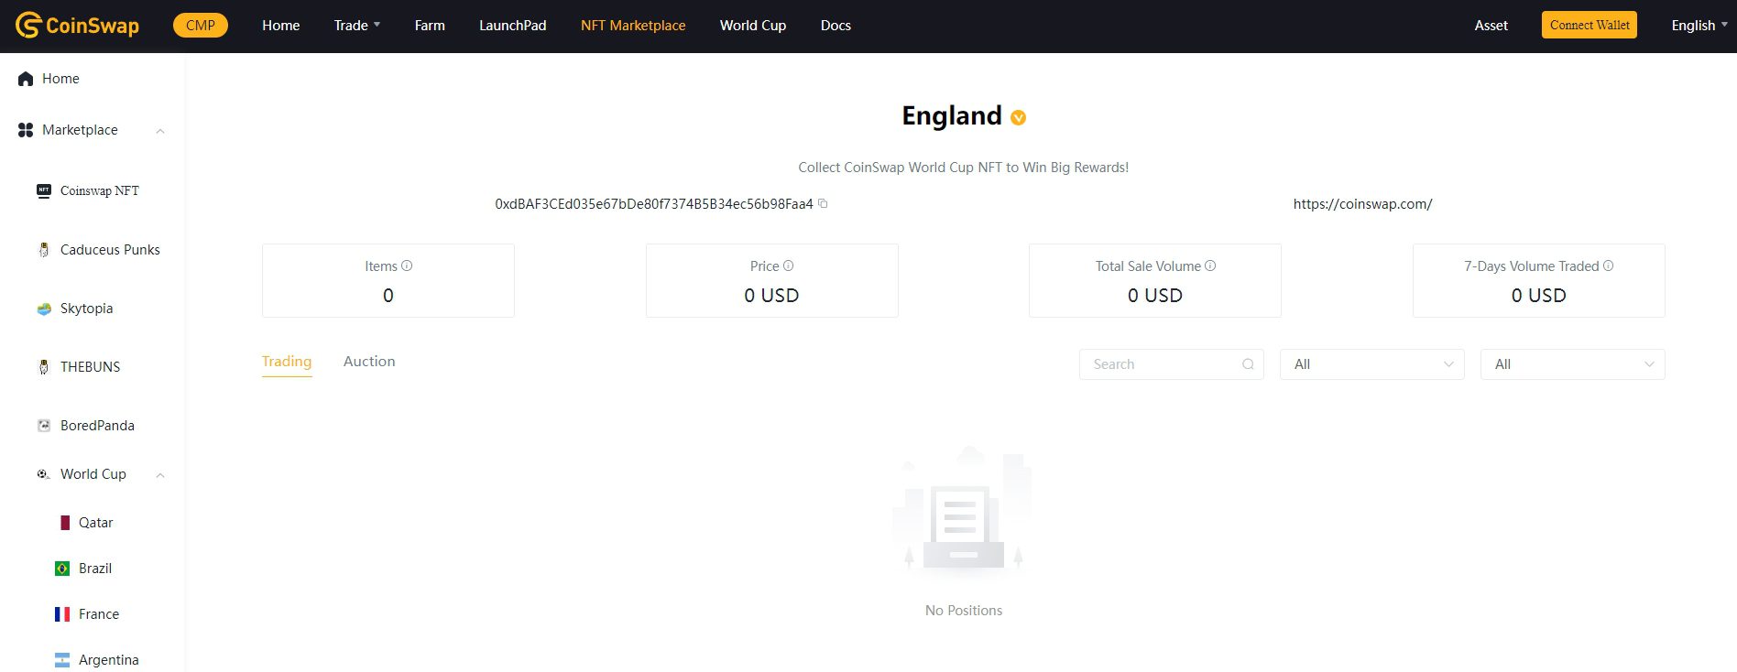
Task: Open the English language dropdown
Action: [x=1699, y=26]
